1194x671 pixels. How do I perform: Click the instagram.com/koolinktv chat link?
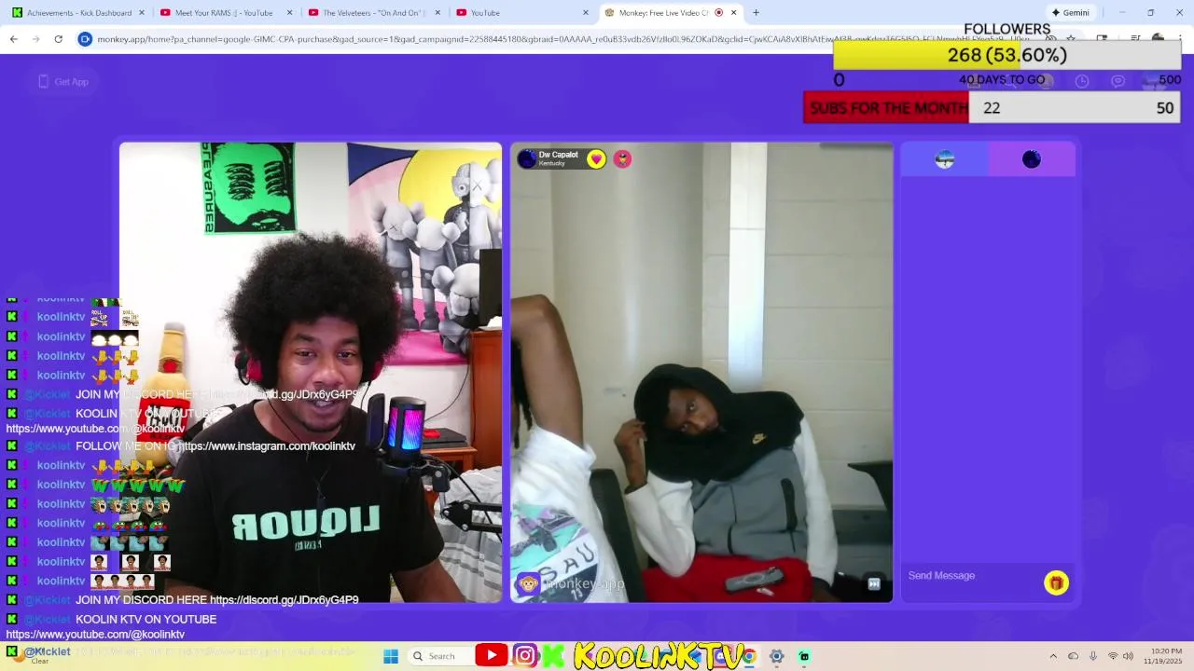coord(267,446)
